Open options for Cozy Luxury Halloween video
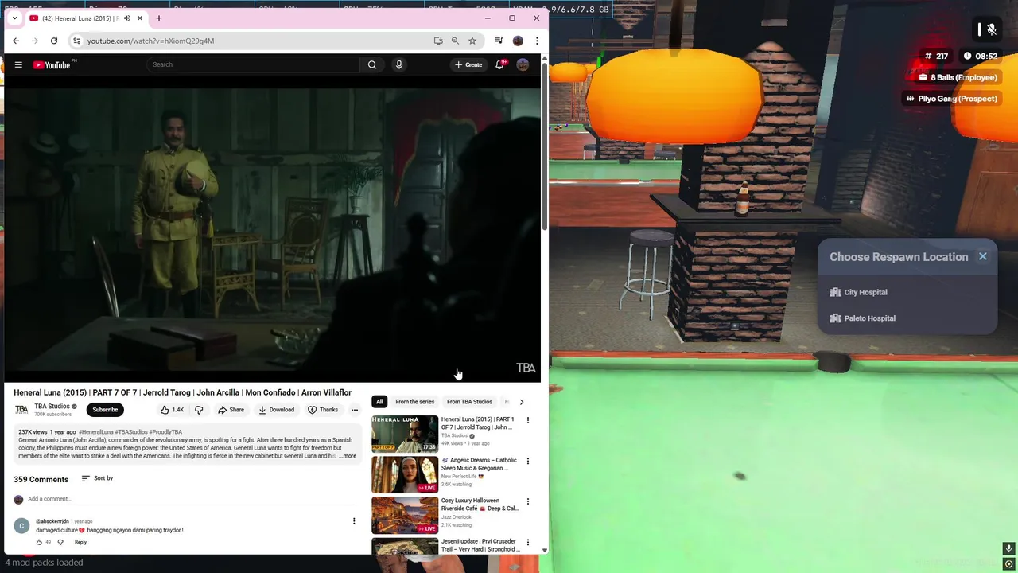The image size is (1018, 573). (x=527, y=501)
